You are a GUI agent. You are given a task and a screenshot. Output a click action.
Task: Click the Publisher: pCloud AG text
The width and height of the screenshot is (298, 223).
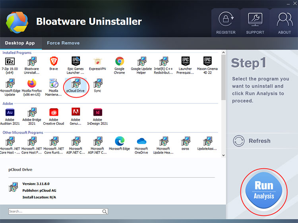click(39, 190)
